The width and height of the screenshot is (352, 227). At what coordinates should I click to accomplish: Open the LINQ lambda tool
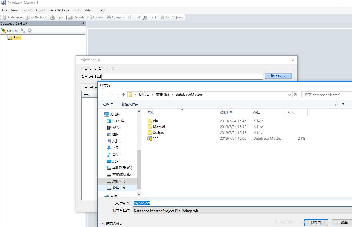[150, 17]
